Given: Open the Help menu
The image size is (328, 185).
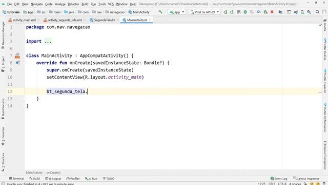Looking at the screenshot, I should coord(133,4).
